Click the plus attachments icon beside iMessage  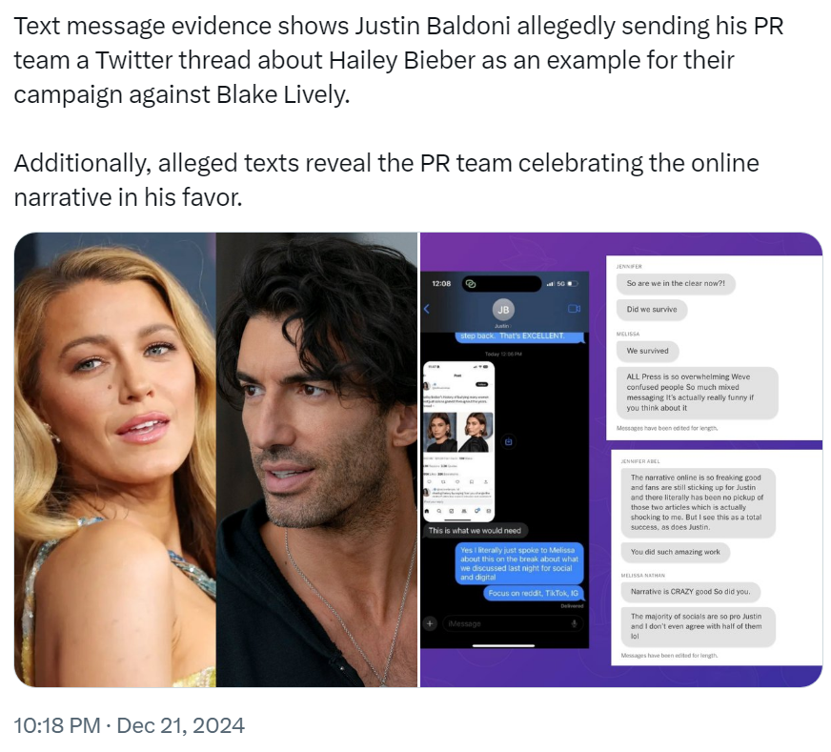click(430, 623)
